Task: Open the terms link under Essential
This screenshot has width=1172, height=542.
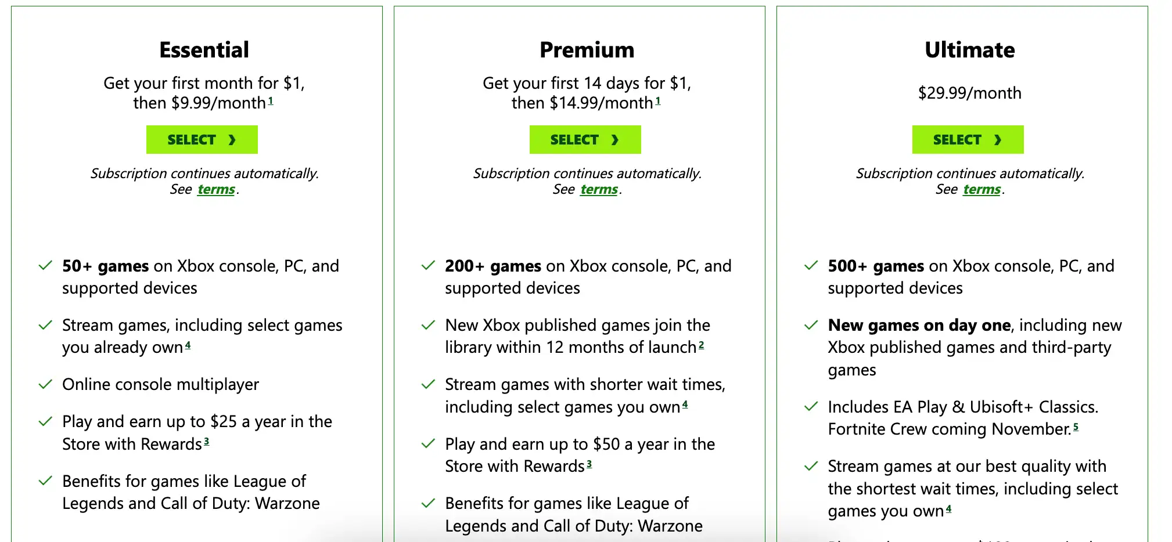Action: click(216, 190)
